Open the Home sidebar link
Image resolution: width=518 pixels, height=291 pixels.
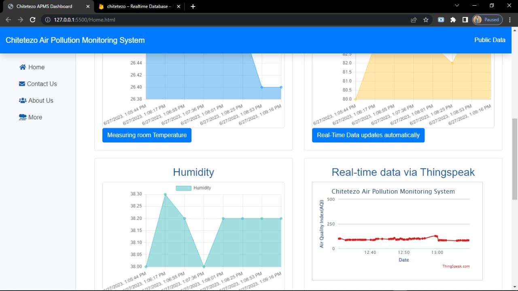32,67
